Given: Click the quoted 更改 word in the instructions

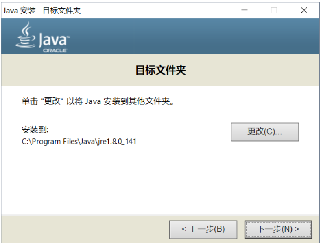Looking at the screenshot, I should coord(52,101).
